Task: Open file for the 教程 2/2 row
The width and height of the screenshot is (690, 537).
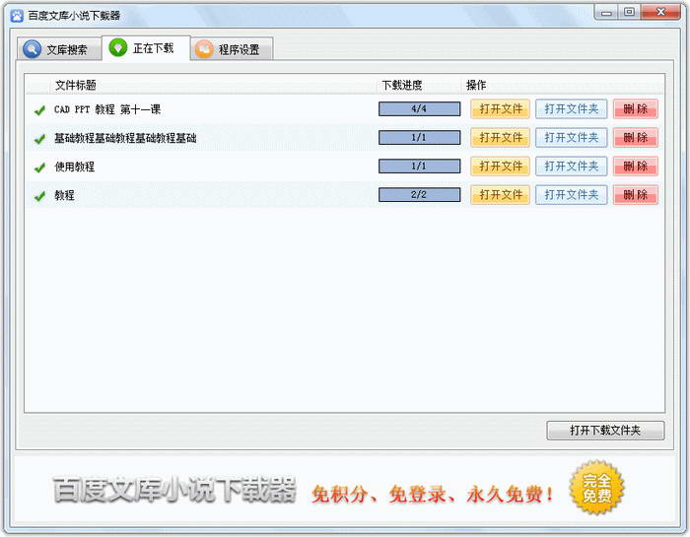Action: click(501, 194)
